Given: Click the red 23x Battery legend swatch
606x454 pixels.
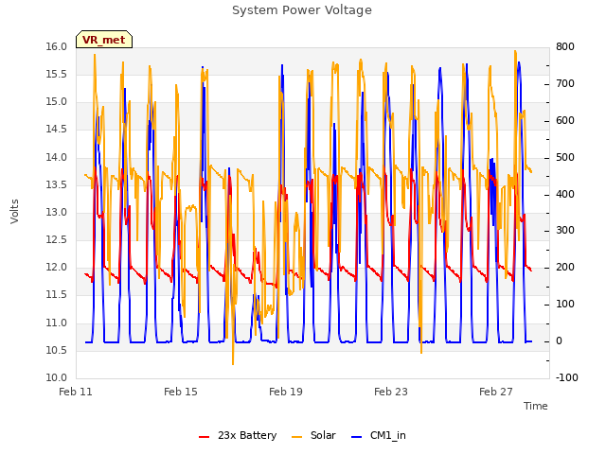Looking at the screenshot, I should [x=205, y=437].
